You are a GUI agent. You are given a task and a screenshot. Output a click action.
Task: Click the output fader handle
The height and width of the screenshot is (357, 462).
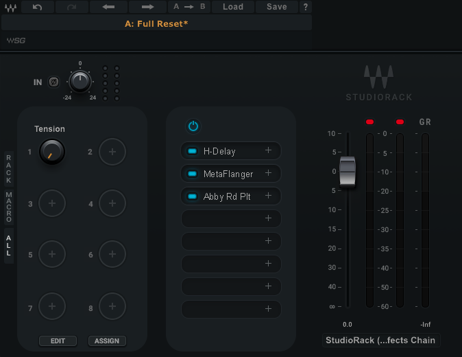pos(348,172)
